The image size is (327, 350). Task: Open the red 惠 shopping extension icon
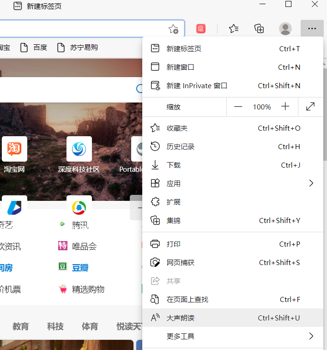click(201, 29)
